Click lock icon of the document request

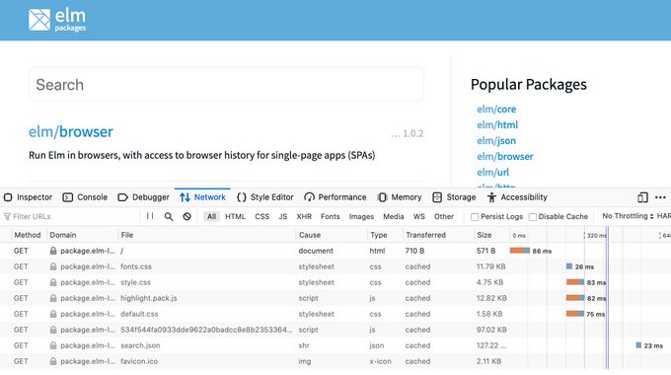click(x=53, y=251)
